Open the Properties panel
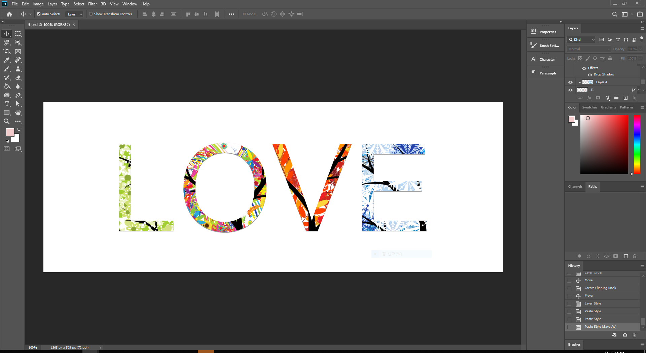The height and width of the screenshot is (353, 646). (545, 32)
